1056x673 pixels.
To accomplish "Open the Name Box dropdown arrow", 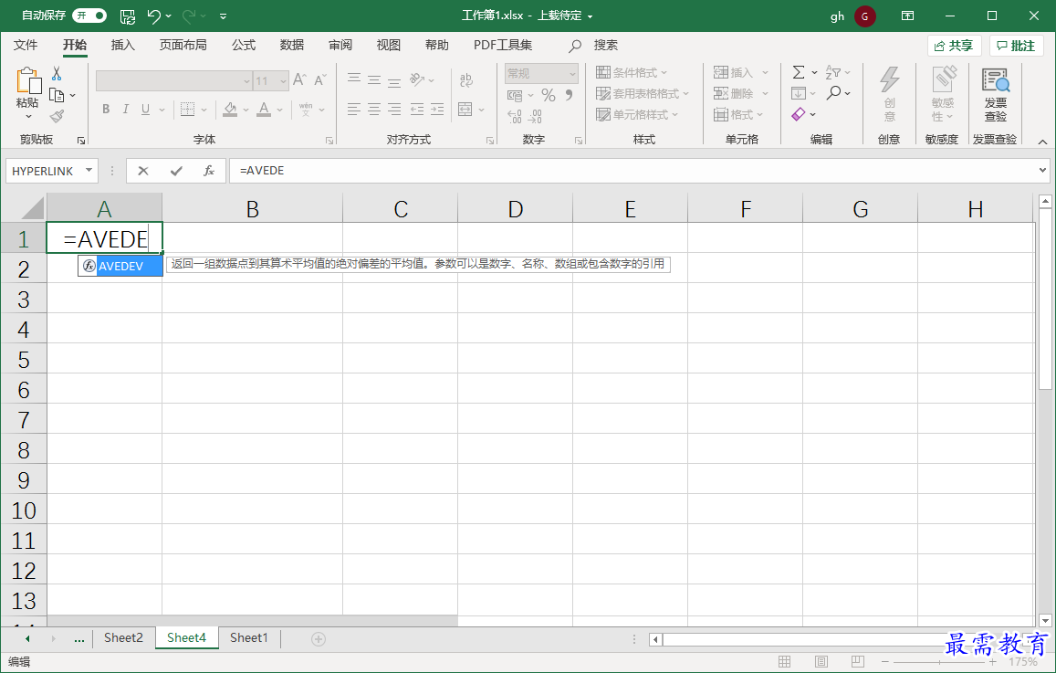I will (x=89, y=171).
